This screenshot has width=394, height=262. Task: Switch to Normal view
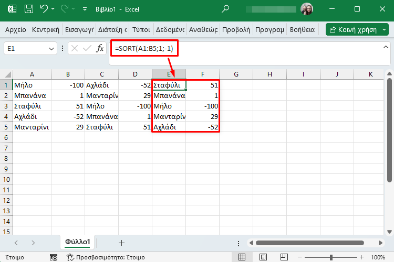[x=242, y=257]
